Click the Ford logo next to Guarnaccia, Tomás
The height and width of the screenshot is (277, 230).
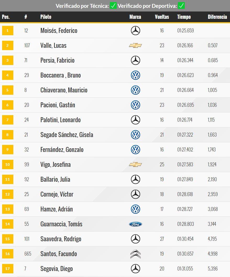136,224
